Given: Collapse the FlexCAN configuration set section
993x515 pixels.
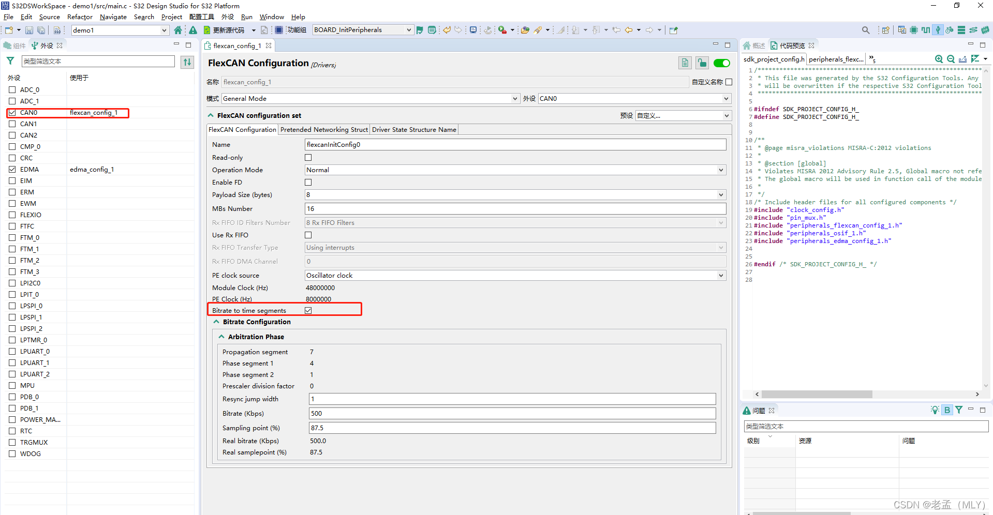Looking at the screenshot, I should pos(211,115).
